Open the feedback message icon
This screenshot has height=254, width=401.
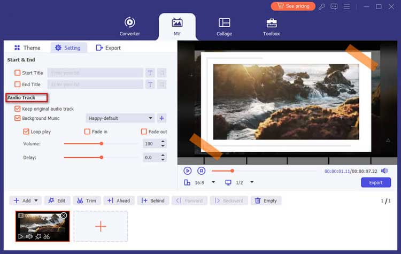[334, 6]
